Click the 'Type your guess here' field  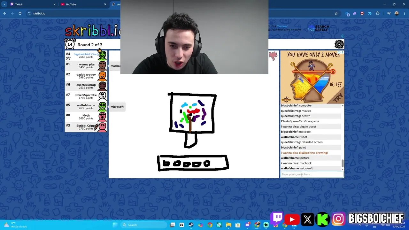[x=312, y=174]
